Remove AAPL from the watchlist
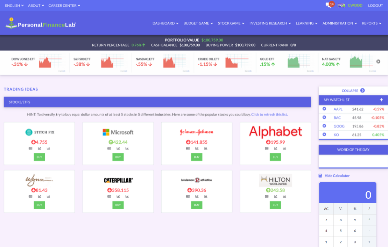Viewport: 388px width, 247px height. [324, 109]
